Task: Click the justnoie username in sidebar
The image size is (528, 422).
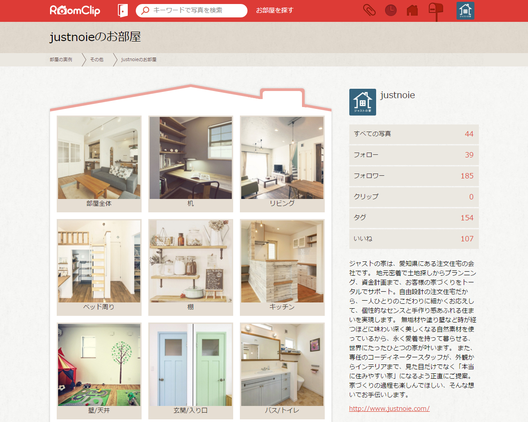Action: 398,95
